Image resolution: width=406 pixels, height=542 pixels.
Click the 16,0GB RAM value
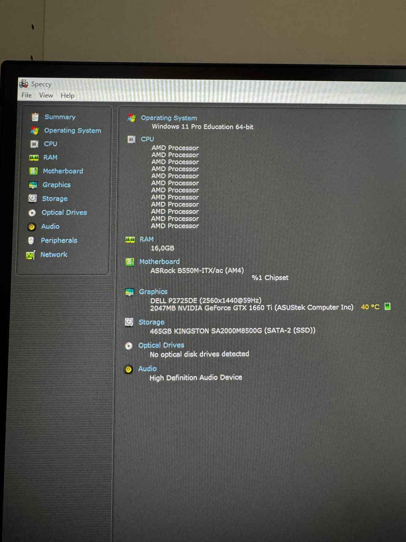point(162,248)
